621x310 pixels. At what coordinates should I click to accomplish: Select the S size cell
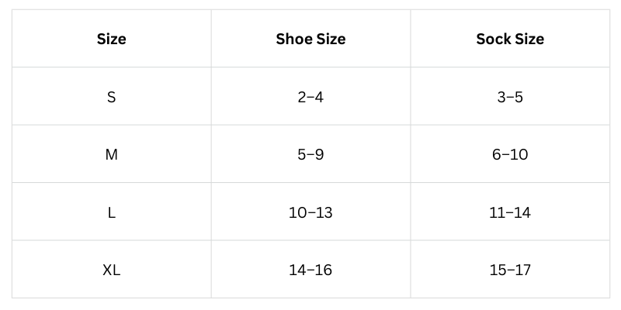(111, 97)
